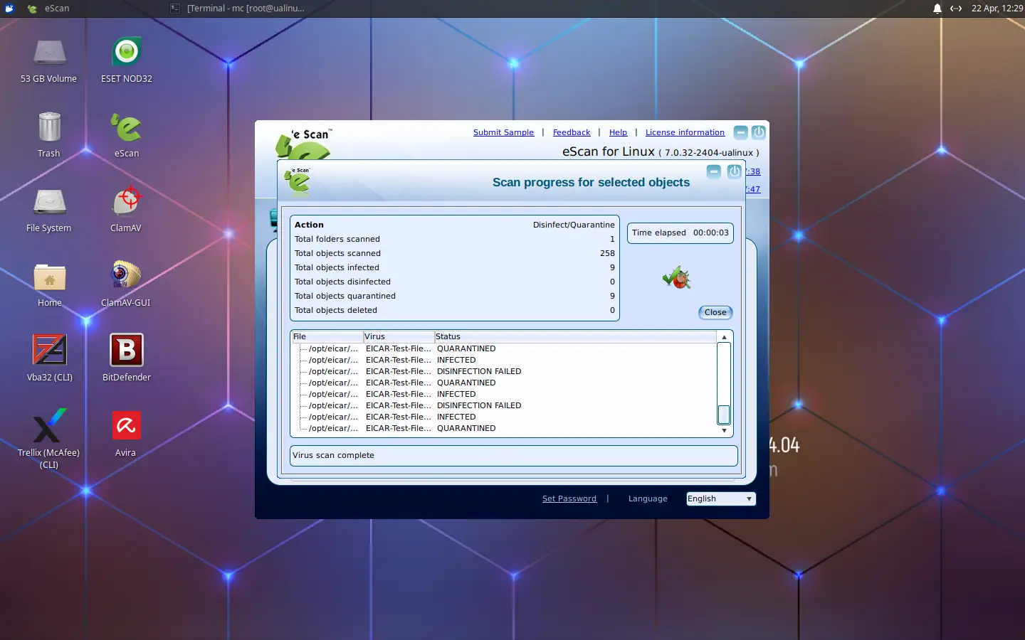The image size is (1025, 640).
Task: Click the eScan logo in the scan dialog
Action: [x=298, y=181]
